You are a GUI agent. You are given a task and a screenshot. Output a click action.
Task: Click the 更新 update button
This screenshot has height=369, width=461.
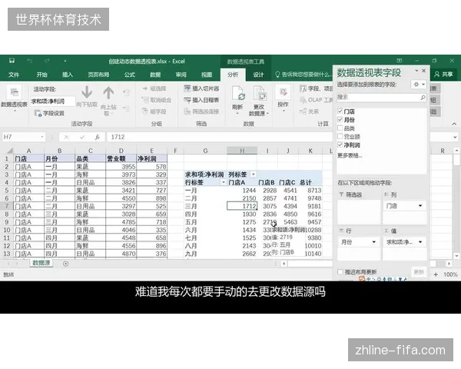pos(419,272)
